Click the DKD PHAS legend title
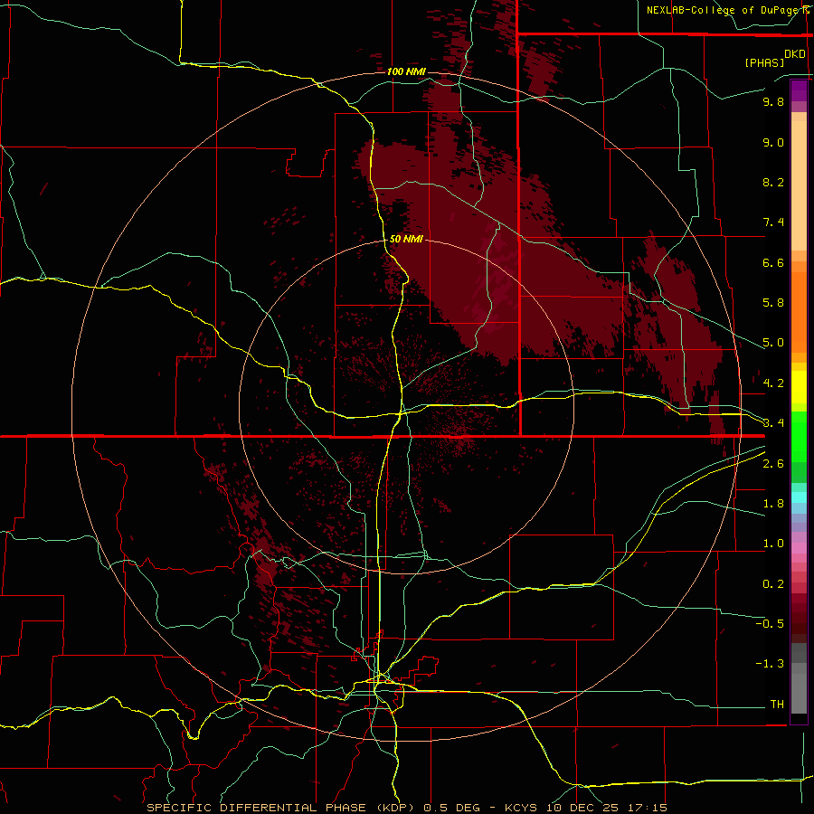 click(x=775, y=58)
